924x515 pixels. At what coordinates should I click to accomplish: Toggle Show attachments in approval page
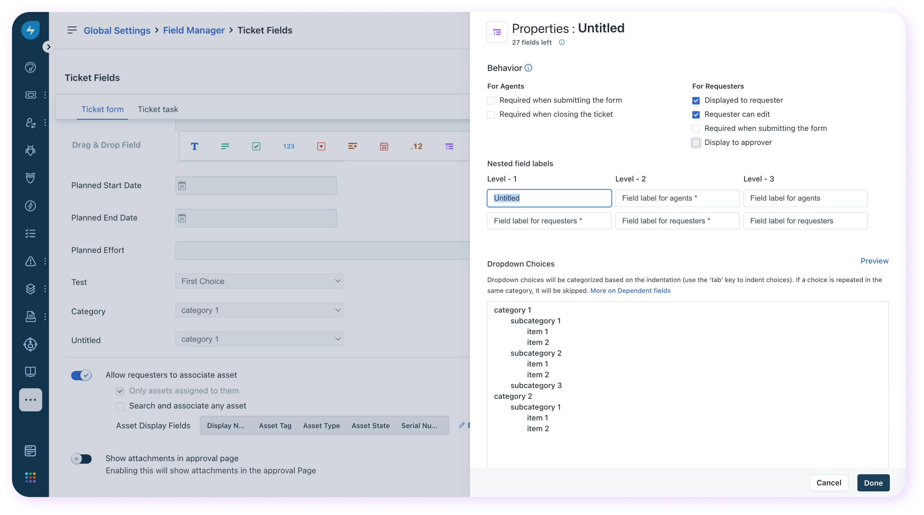point(82,459)
